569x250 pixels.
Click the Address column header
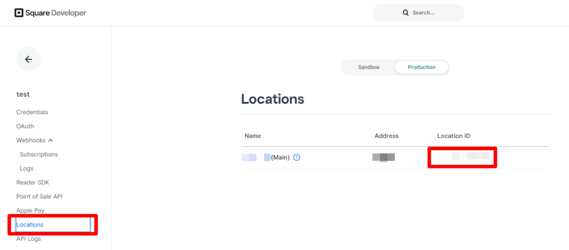tap(387, 136)
